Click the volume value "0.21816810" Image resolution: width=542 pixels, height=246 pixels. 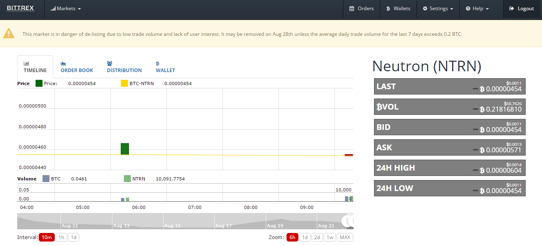point(504,109)
